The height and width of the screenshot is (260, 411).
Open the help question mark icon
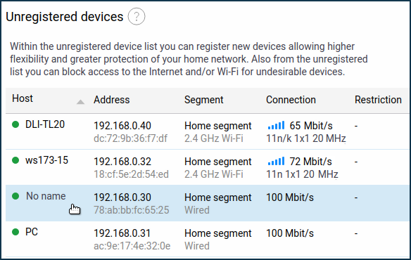[x=137, y=16]
